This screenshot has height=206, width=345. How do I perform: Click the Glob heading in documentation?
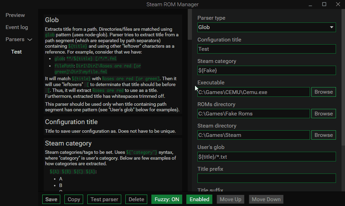click(x=52, y=20)
